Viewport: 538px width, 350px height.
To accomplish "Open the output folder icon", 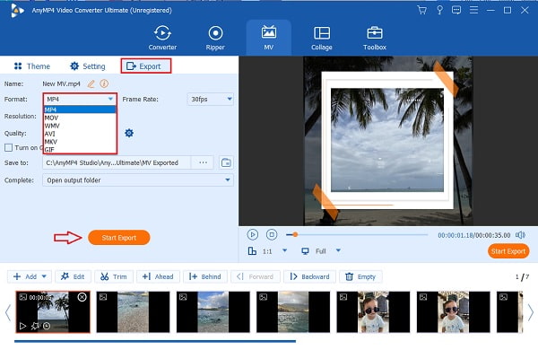I will point(226,162).
